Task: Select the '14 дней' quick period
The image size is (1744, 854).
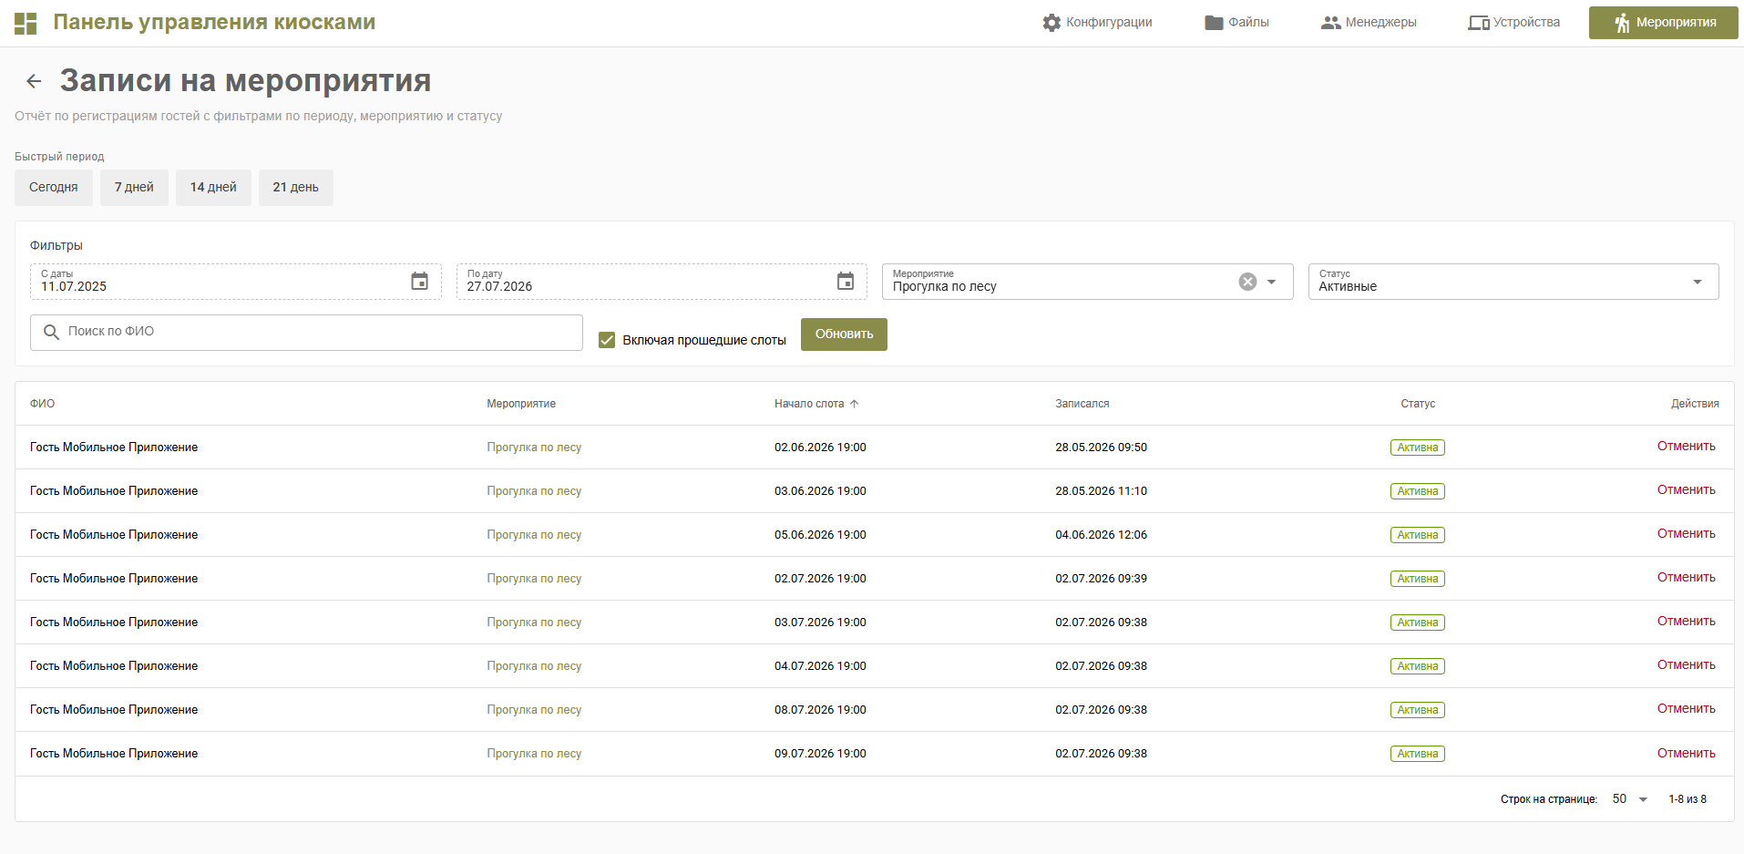Action: pos(213,188)
